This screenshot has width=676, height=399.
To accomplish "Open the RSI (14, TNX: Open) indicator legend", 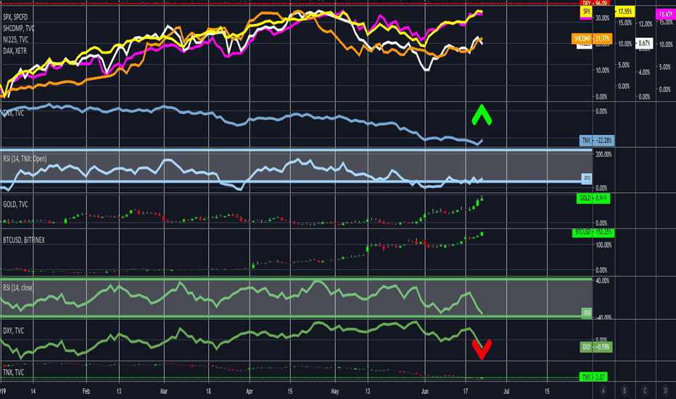I will click(25, 159).
